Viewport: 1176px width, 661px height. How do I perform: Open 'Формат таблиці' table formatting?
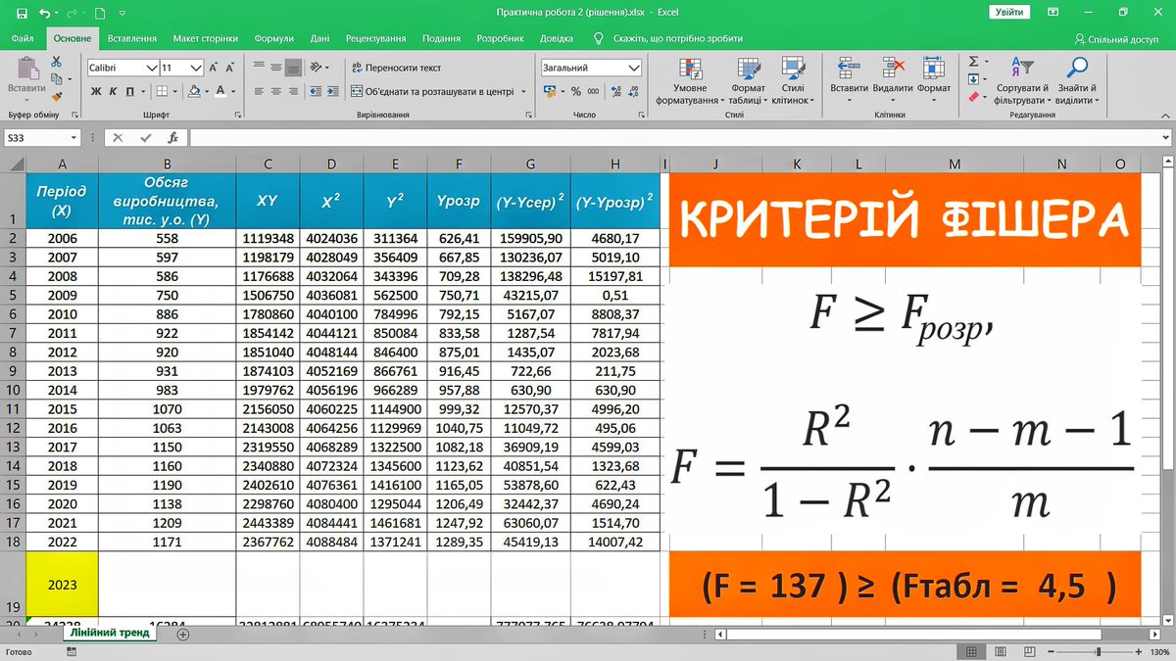tap(748, 79)
